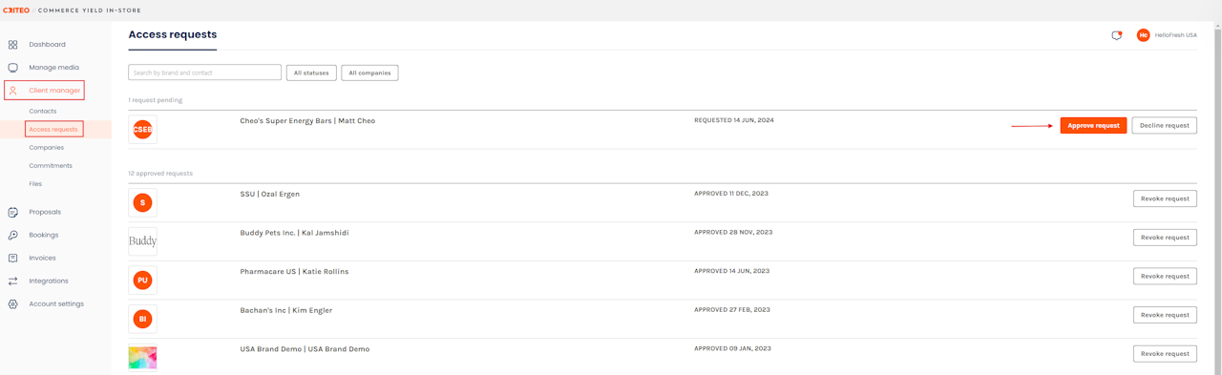The width and height of the screenshot is (1222, 375).
Task: Revoke request for Buddy Pets Inc.
Action: [1165, 238]
